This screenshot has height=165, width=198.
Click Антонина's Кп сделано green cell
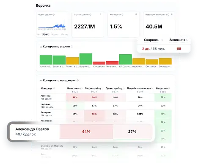click(x=163, y=97)
